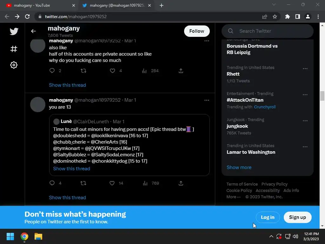The image size is (325, 244).
Task: Go back using the profile back arrow
Action: (33, 31)
